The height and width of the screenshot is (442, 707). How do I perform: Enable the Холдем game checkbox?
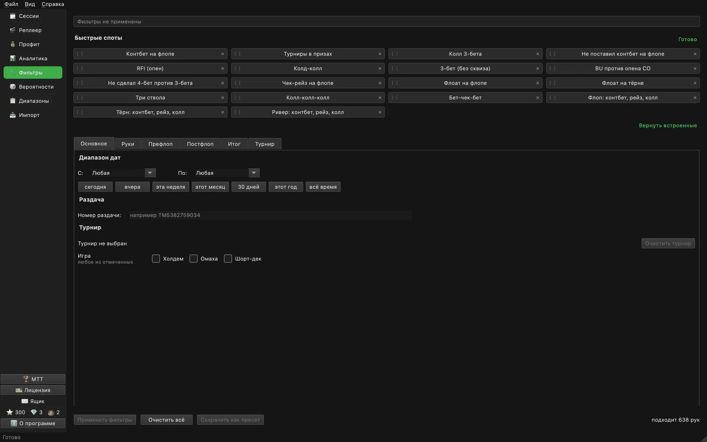pyautogui.click(x=156, y=259)
